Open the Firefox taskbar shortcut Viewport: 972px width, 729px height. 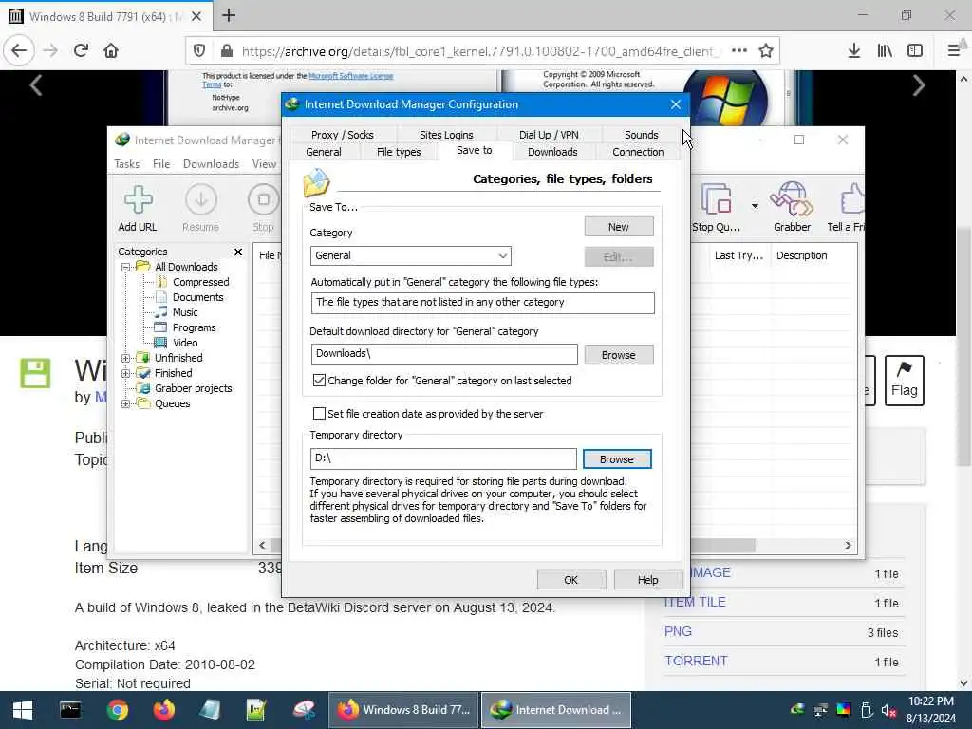tap(163, 710)
